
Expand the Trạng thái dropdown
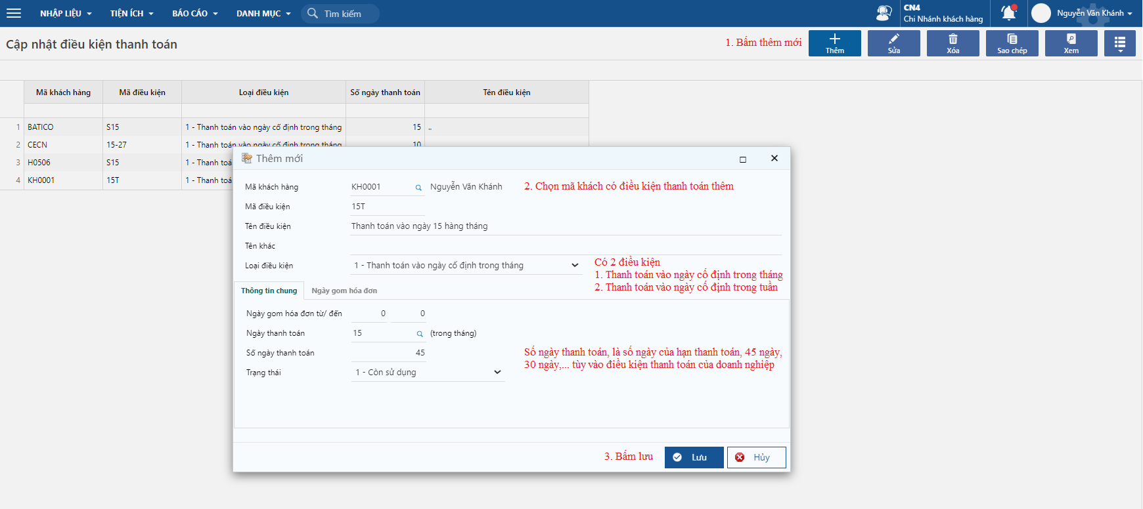coord(497,373)
